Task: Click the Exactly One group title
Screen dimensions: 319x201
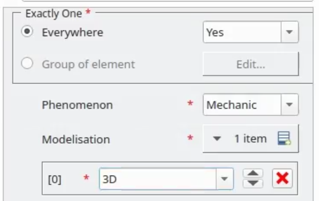Action: pyautogui.click(x=54, y=14)
